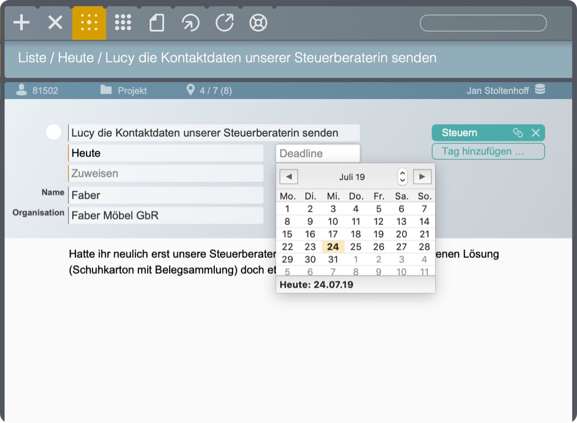
Task: Click the document page icon in toolbar
Action: (x=157, y=23)
